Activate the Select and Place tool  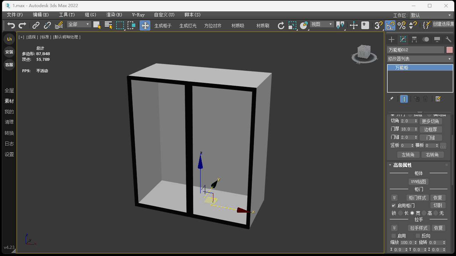point(304,25)
